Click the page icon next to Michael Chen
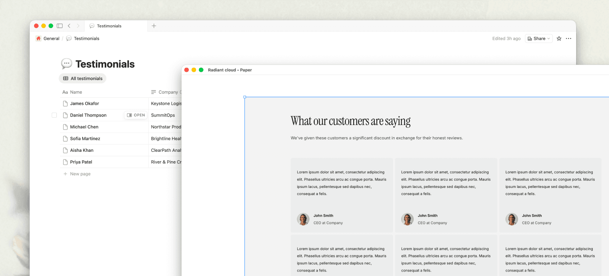Screen dimensions: 609x276 65,127
